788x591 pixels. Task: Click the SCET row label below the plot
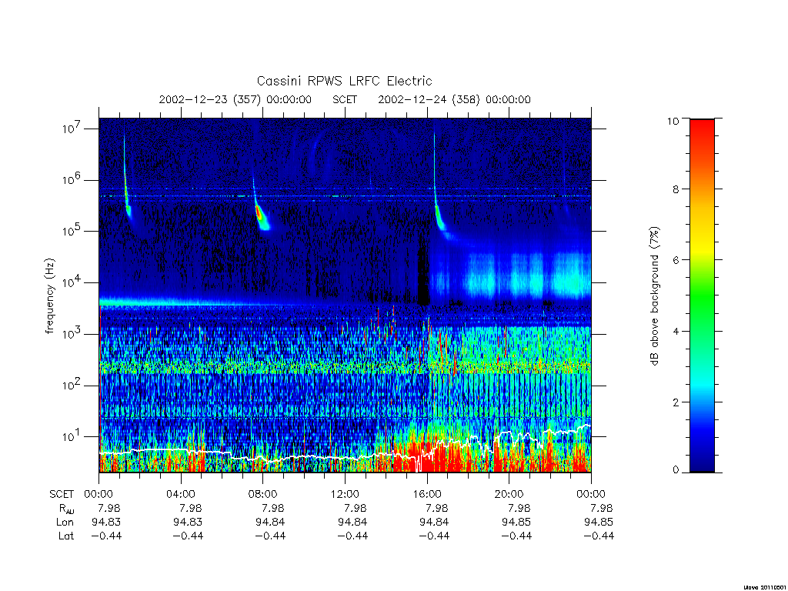point(62,495)
